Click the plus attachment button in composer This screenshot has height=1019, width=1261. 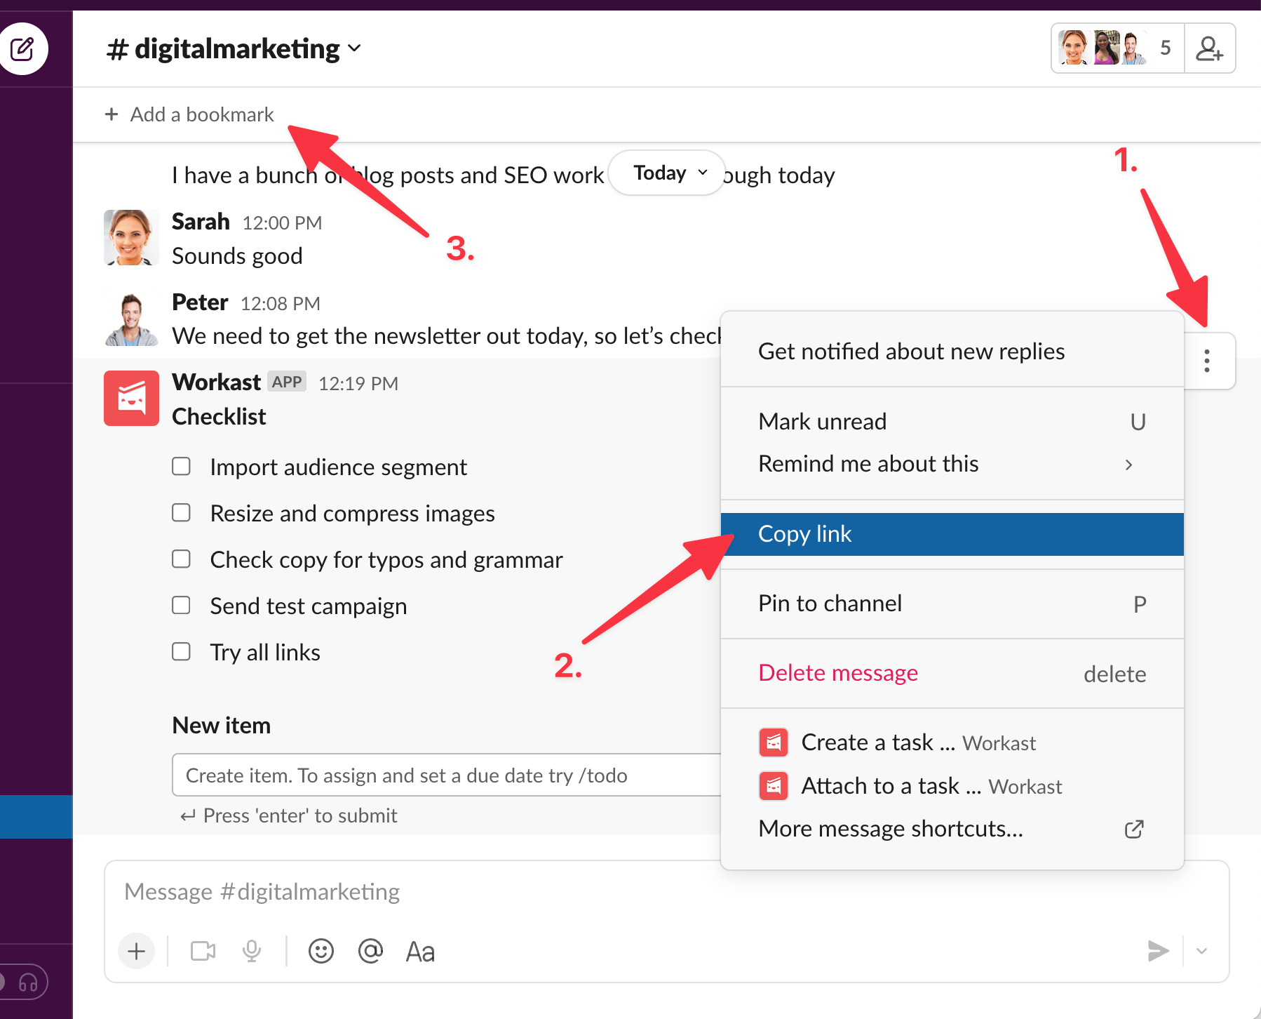click(137, 951)
